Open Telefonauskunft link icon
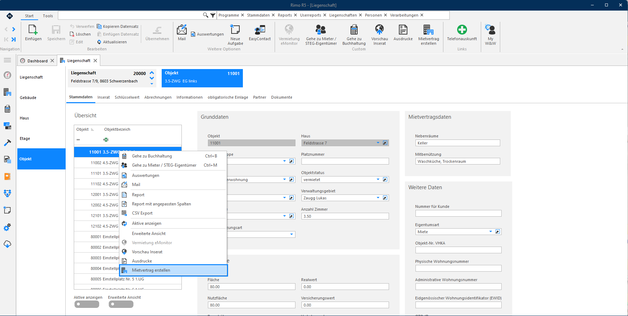The height and width of the screenshot is (316, 628). point(462,33)
